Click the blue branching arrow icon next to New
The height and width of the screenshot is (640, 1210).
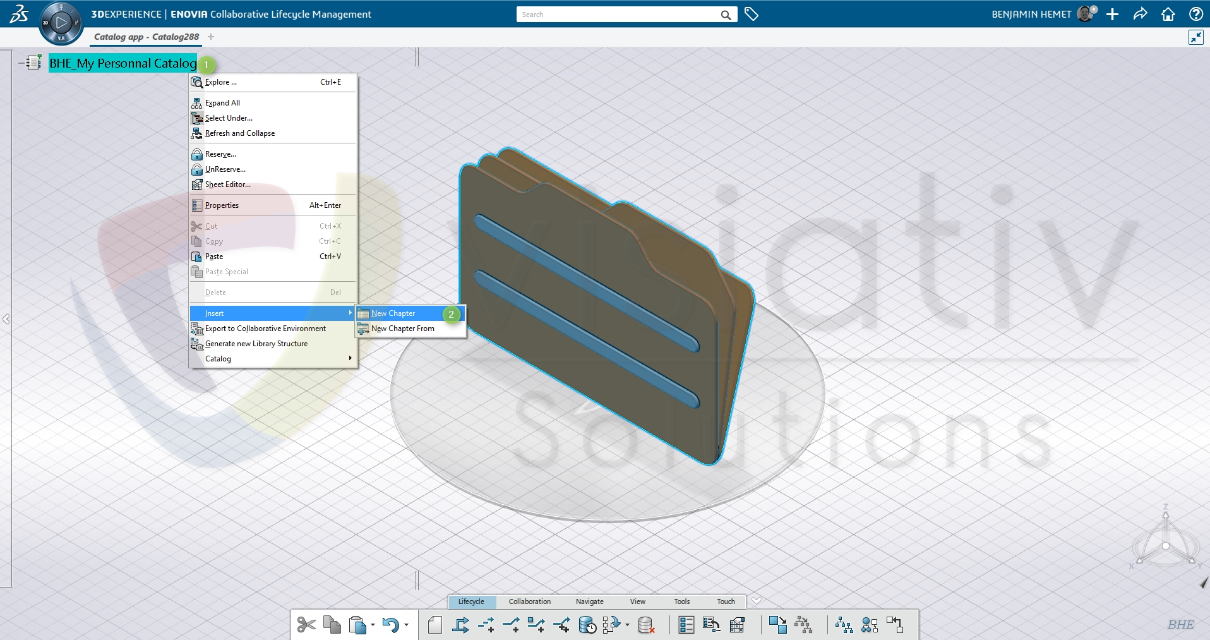(x=461, y=625)
